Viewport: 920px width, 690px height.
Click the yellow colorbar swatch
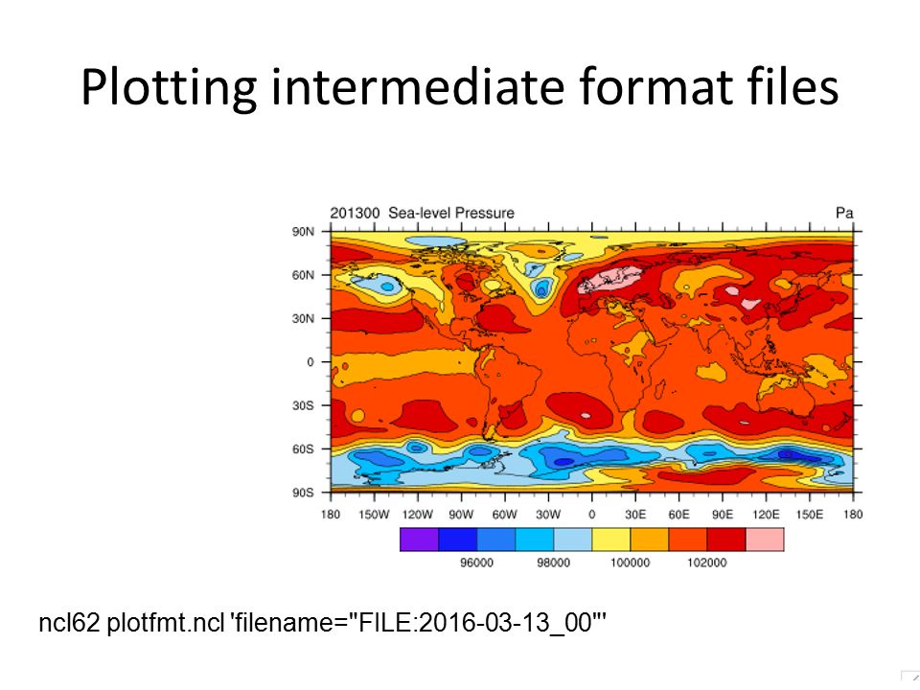pos(610,540)
